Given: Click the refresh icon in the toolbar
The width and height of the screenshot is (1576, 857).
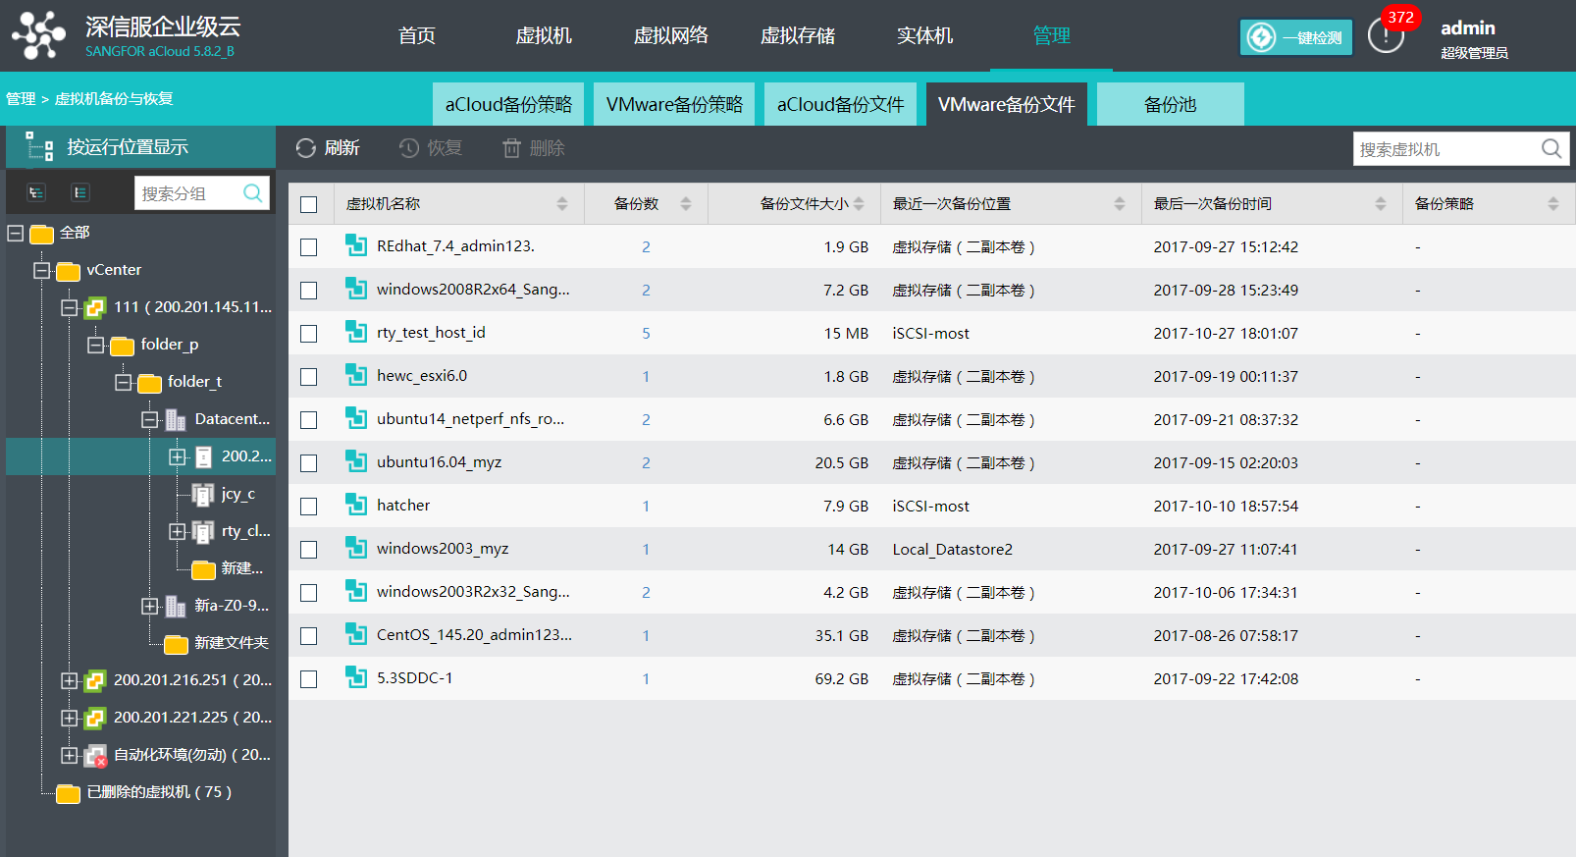Looking at the screenshot, I should pyautogui.click(x=306, y=148).
